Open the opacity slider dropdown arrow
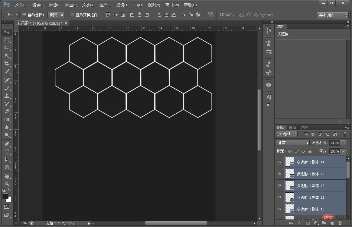The image size is (352, 227). click(343, 143)
